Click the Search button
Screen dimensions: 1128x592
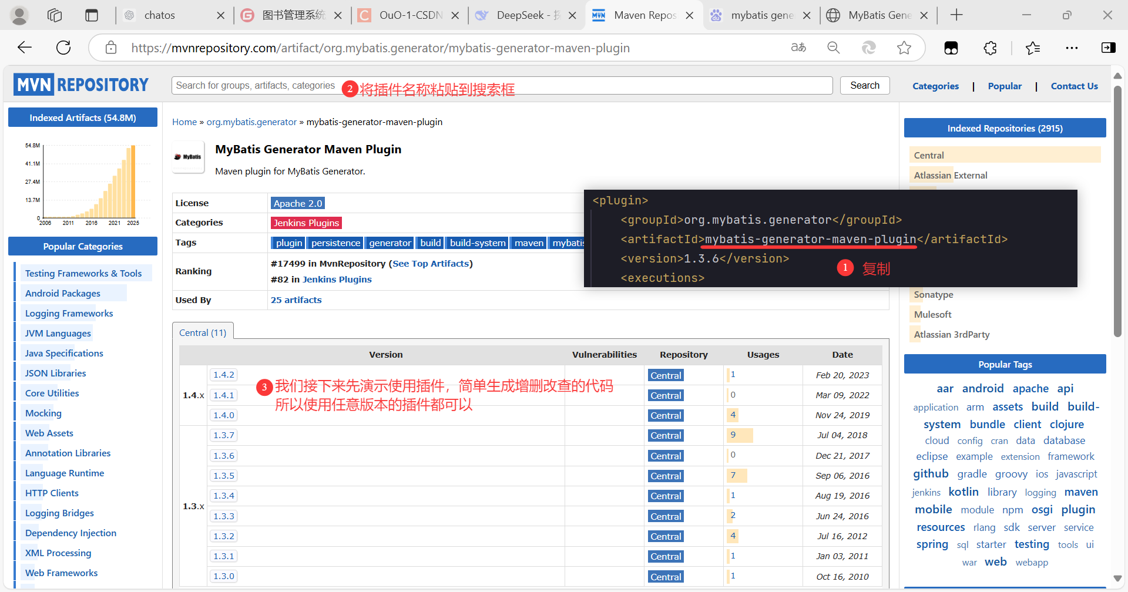[x=865, y=85]
